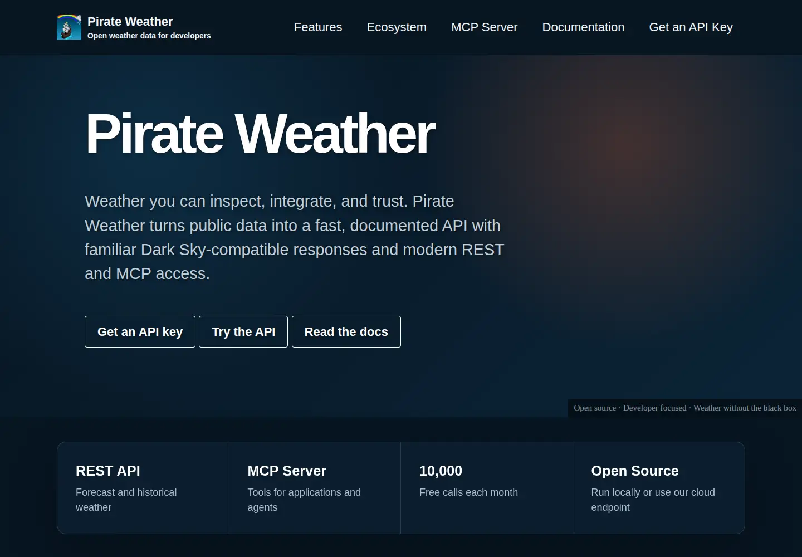Go to the Ecosystem nav item
Screen dimensions: 802x557
coord(397,27)
